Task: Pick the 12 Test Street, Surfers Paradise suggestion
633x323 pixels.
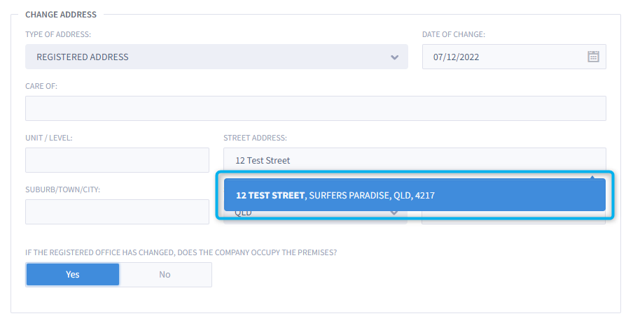Action: click(414, 195)
